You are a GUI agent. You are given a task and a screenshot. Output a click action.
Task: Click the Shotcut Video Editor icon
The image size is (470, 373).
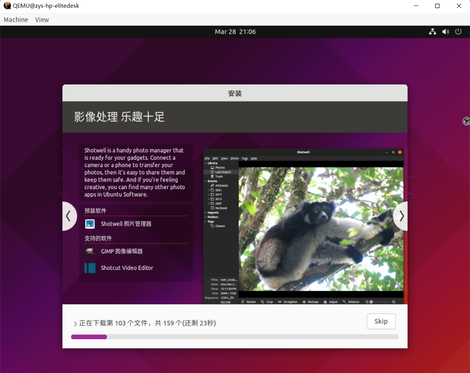pyautogui.click(x=90, y=268)
